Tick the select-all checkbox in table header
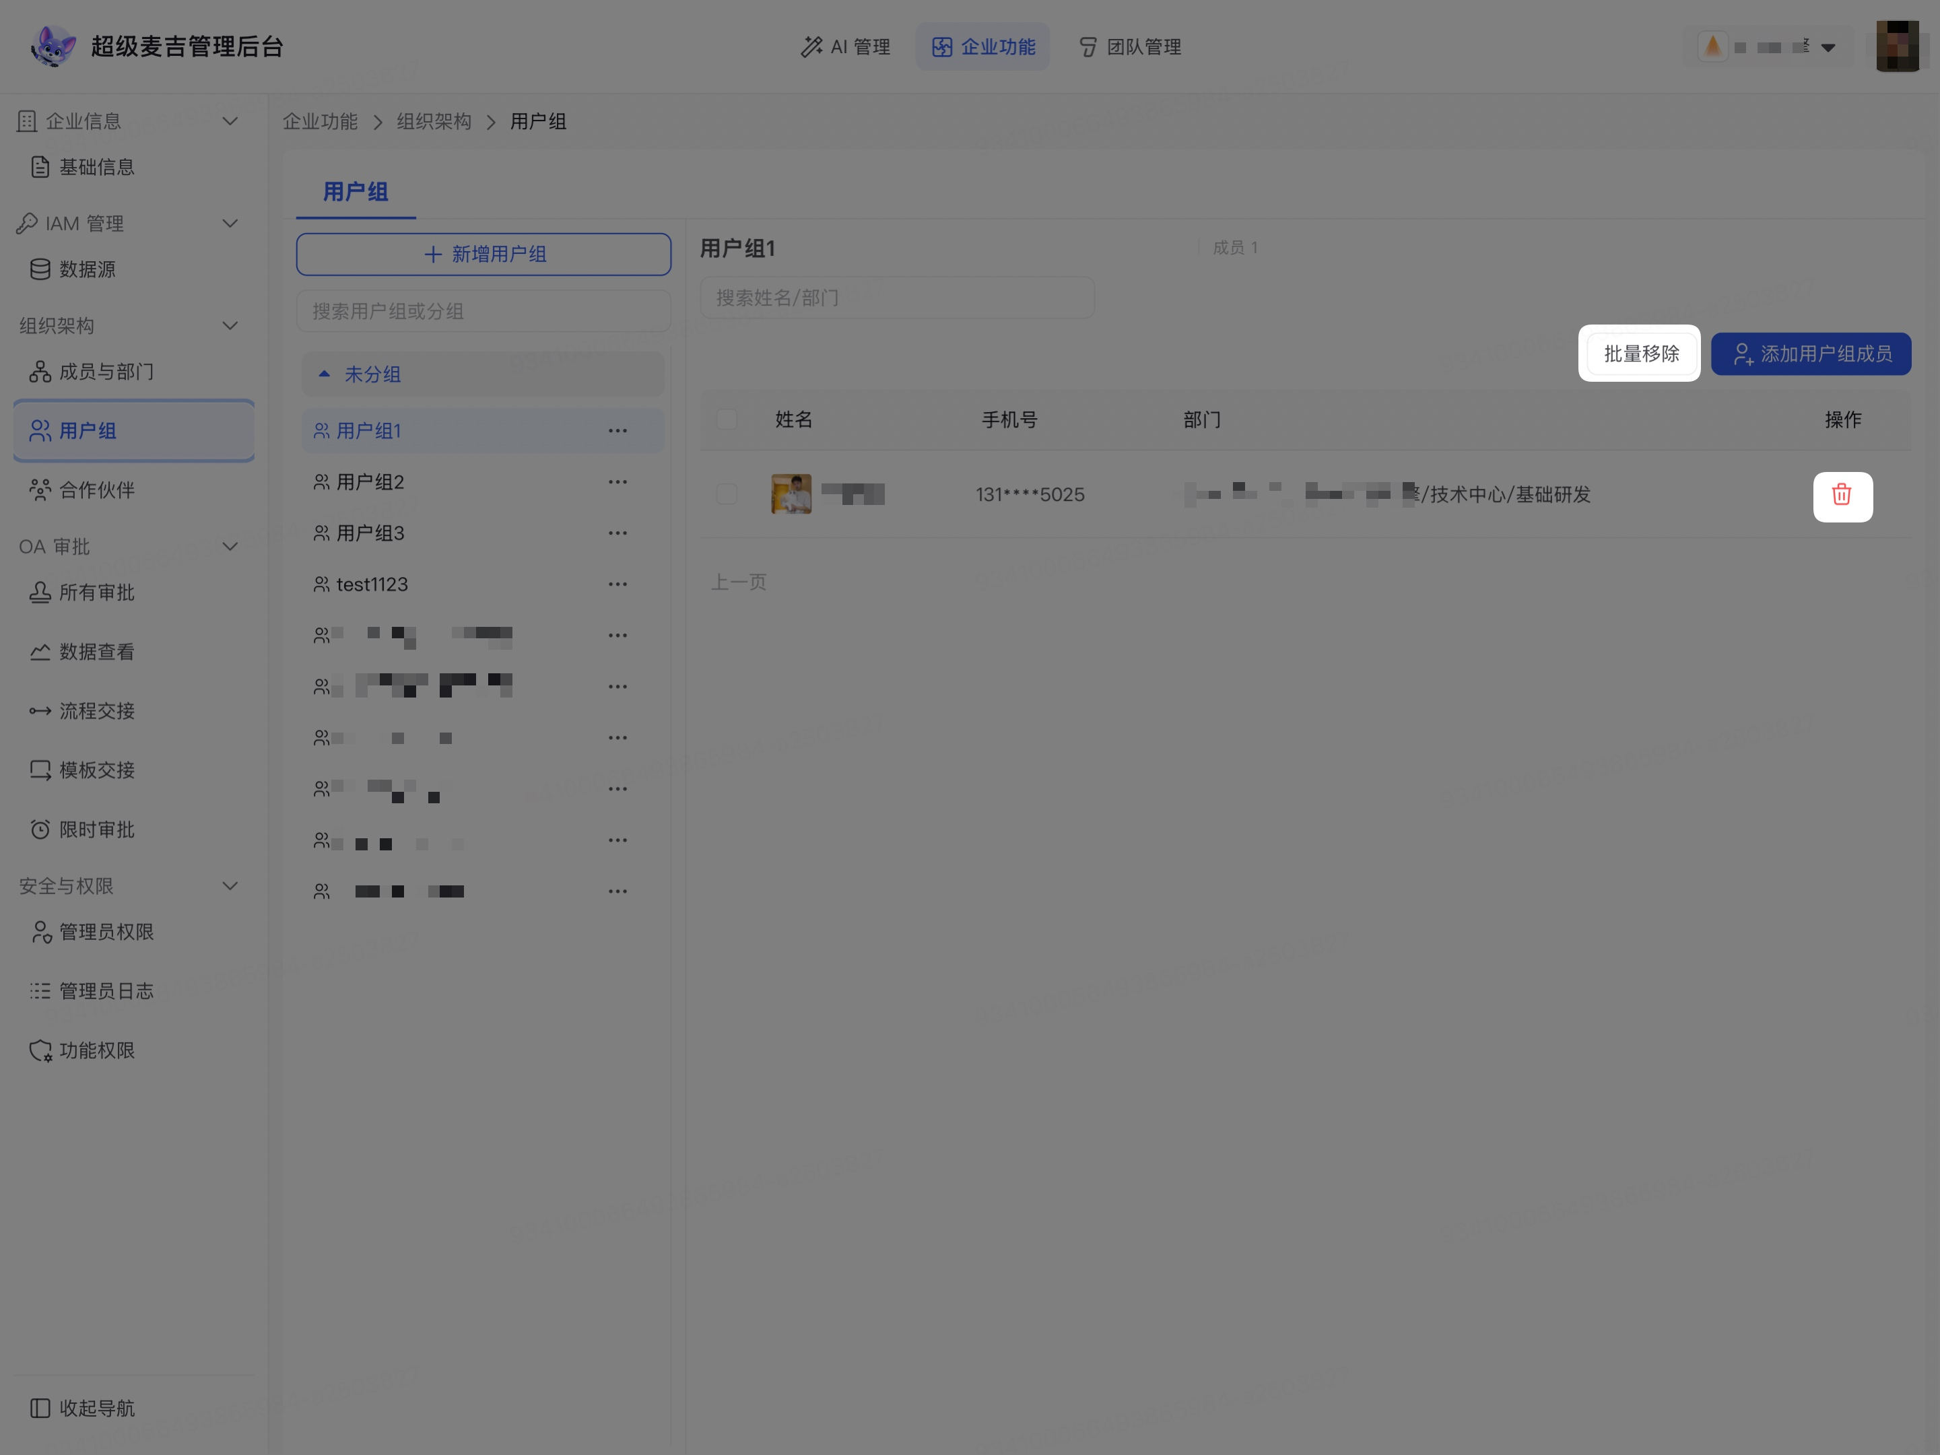1940x1455 pixels. (726, 419)
